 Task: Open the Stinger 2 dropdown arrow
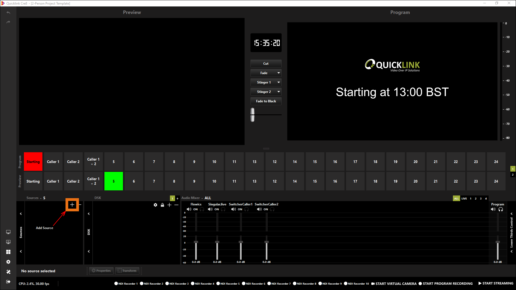pyautogui.click(x=279, y=92)
